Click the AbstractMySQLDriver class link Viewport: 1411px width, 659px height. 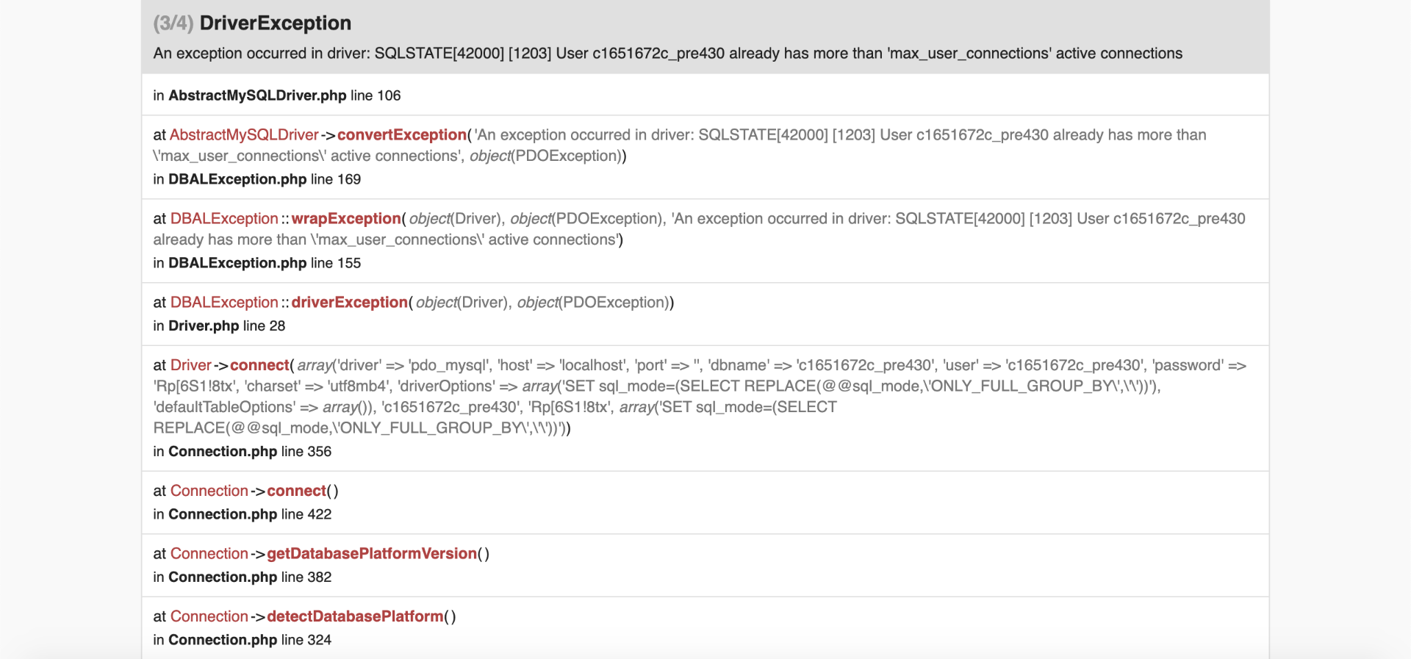244,135
